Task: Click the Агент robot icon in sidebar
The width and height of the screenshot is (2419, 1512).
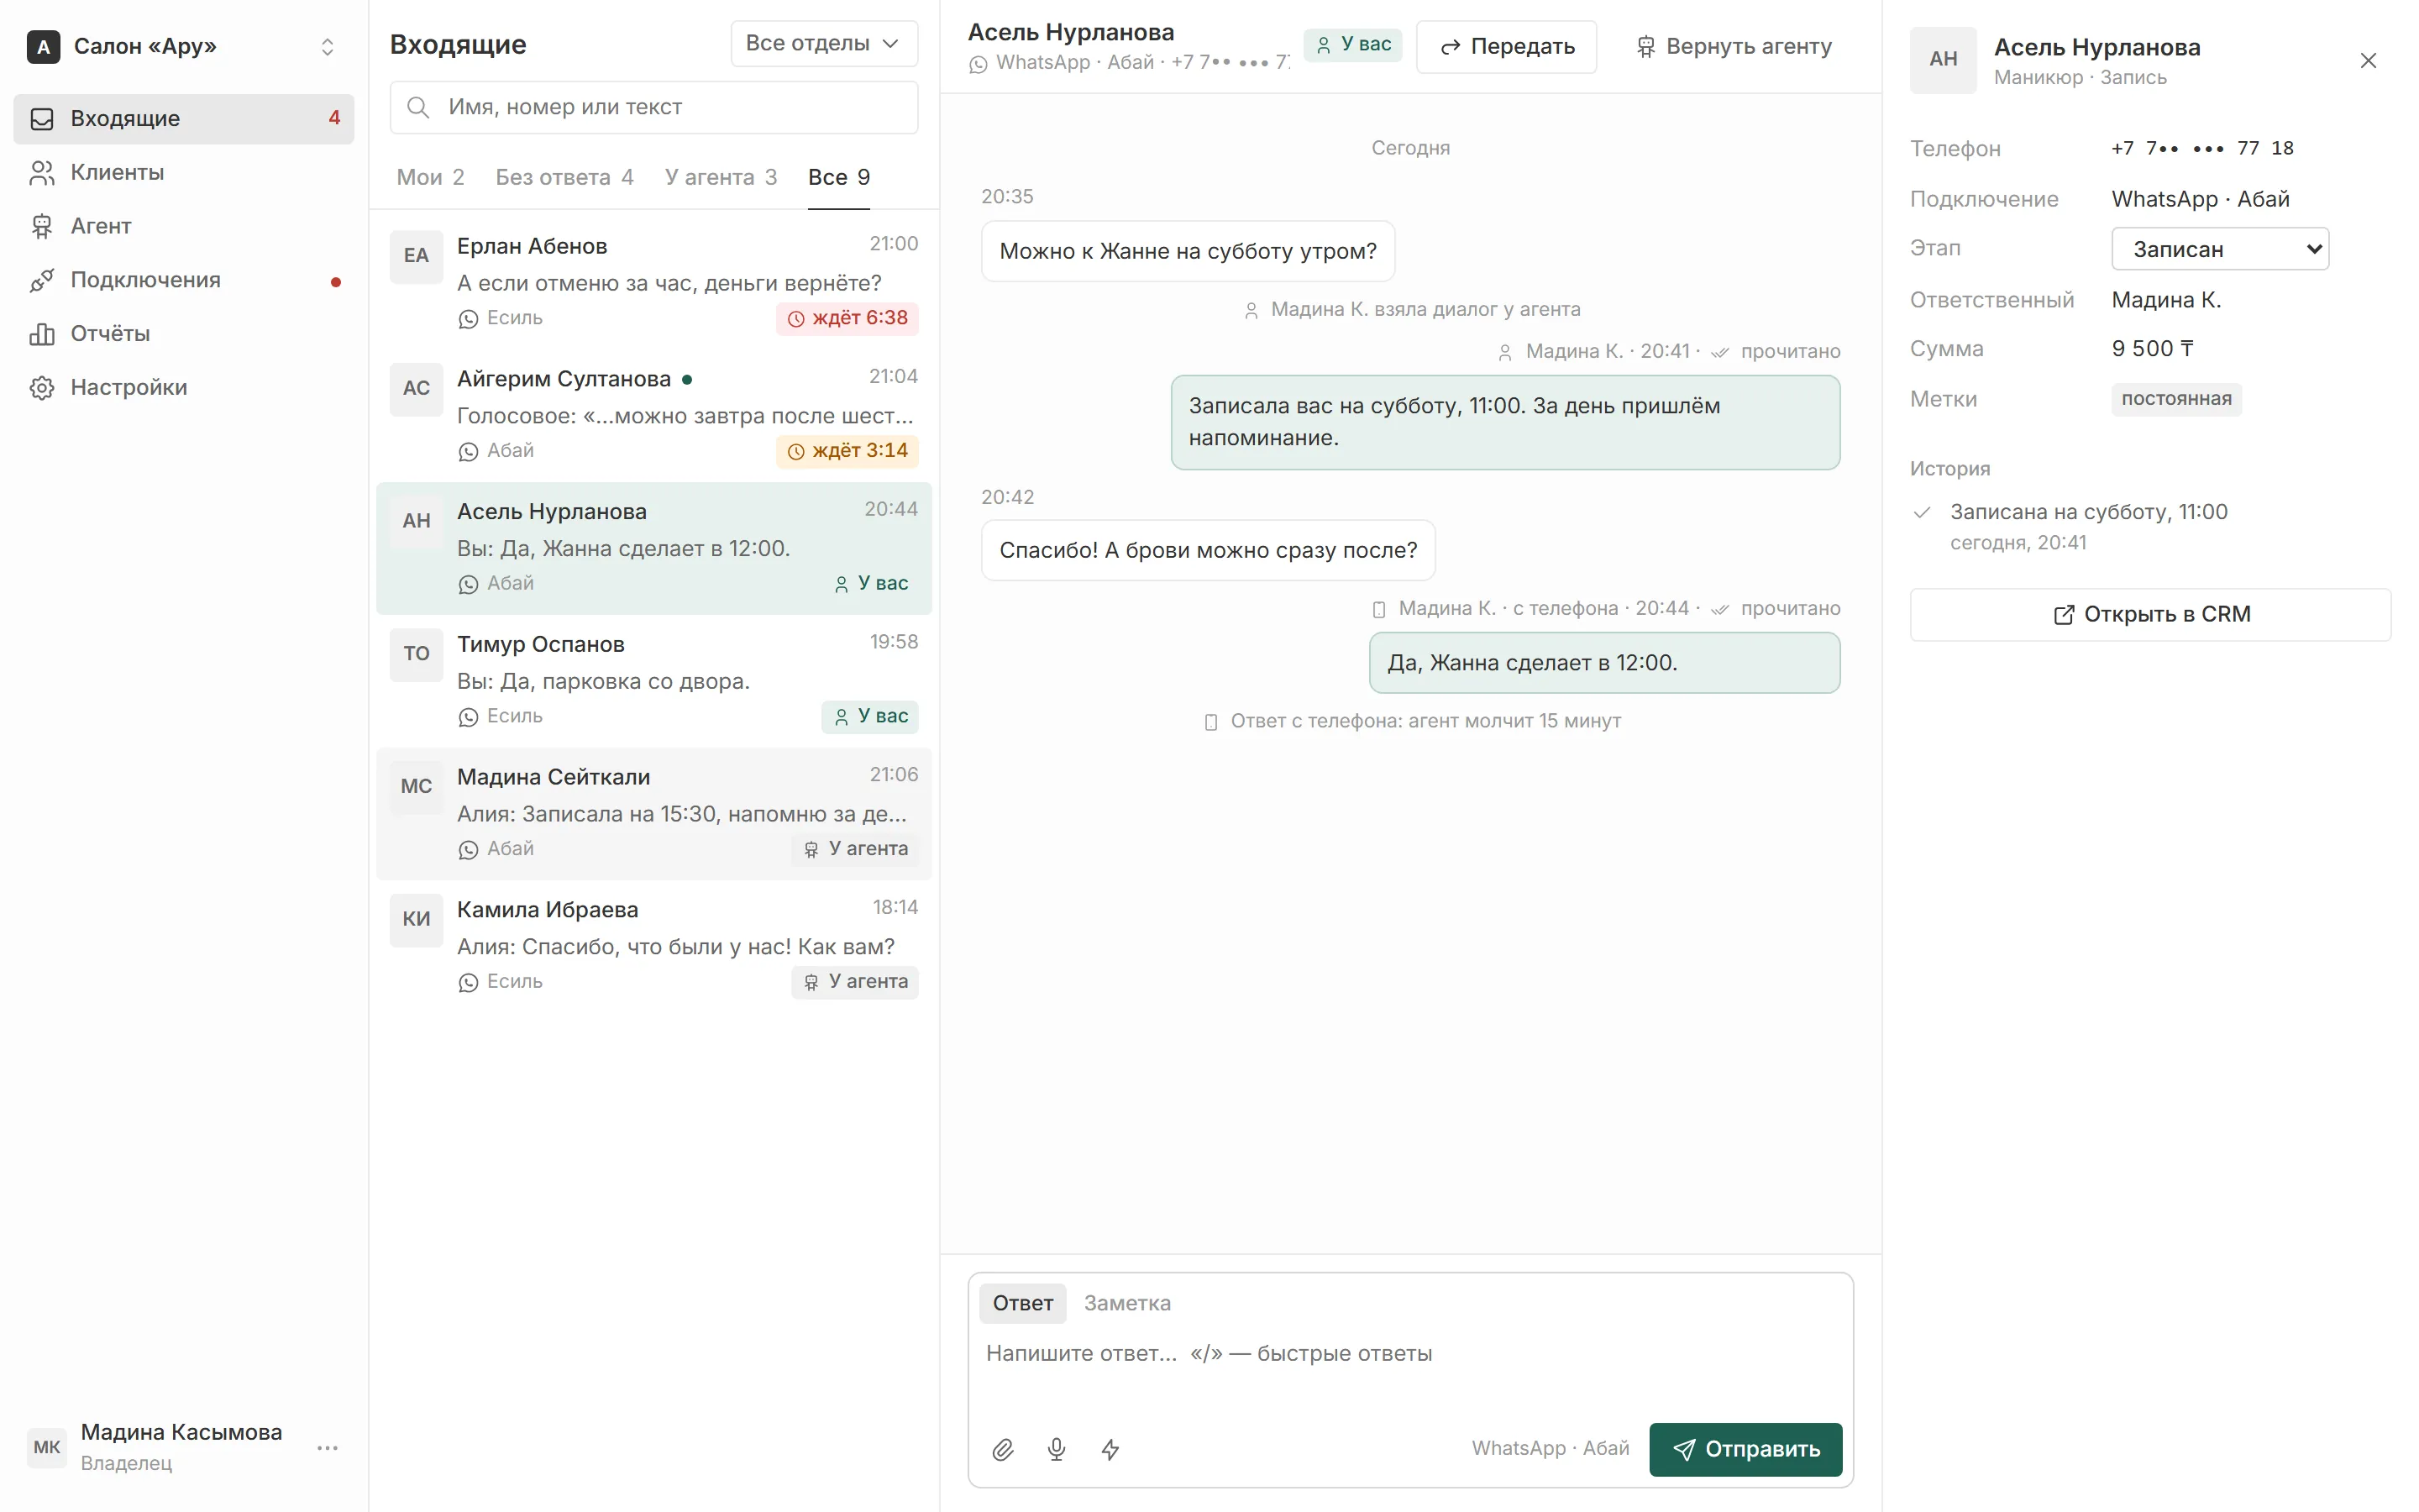Action: pos(42,227)
